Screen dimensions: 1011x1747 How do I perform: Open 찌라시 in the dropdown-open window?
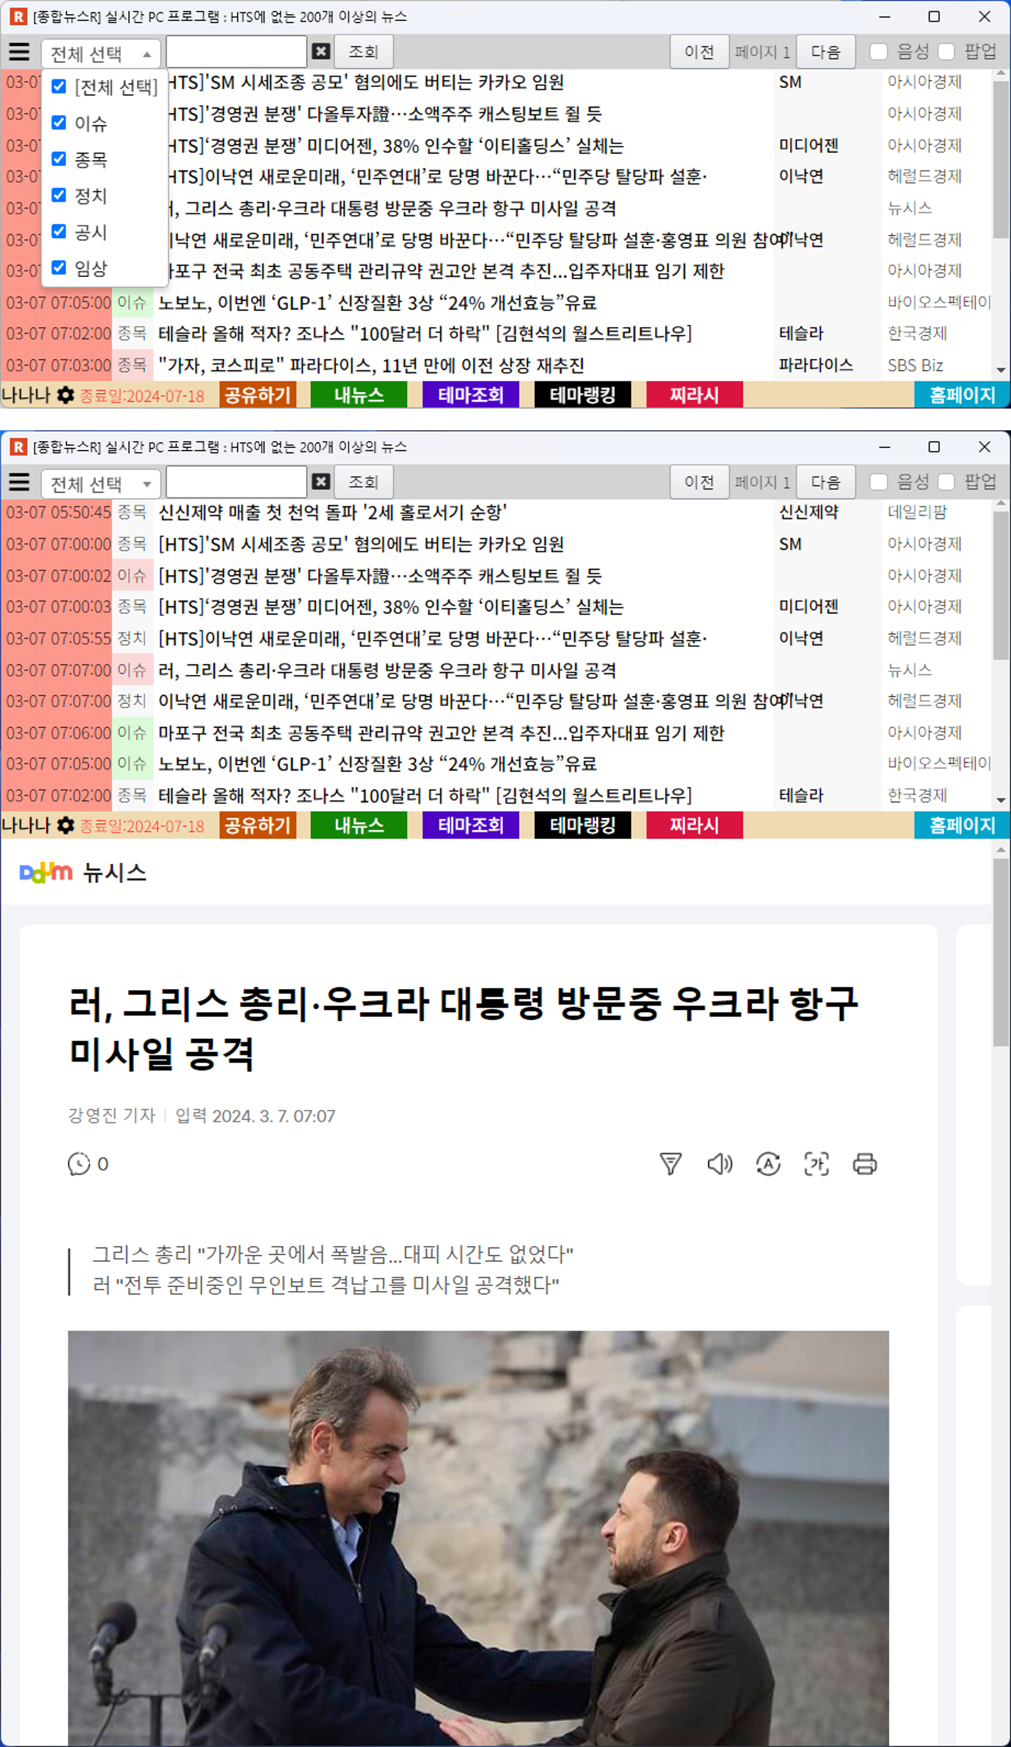point(694,395)
